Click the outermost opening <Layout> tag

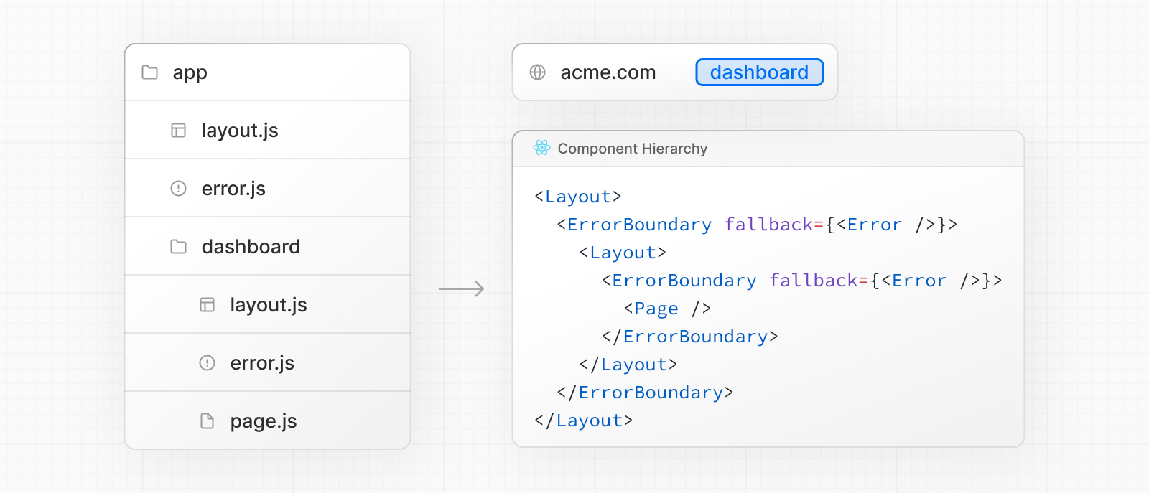pyautogui.click(x=577, y=197)
